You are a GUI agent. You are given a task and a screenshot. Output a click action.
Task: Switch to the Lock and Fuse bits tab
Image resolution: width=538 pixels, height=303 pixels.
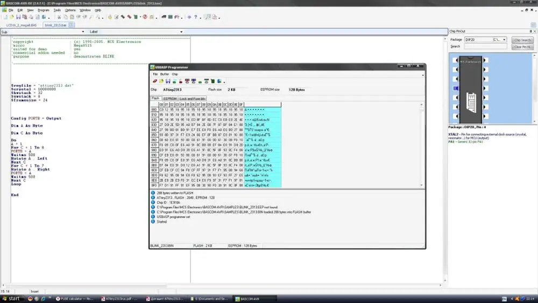coord(192,98)
